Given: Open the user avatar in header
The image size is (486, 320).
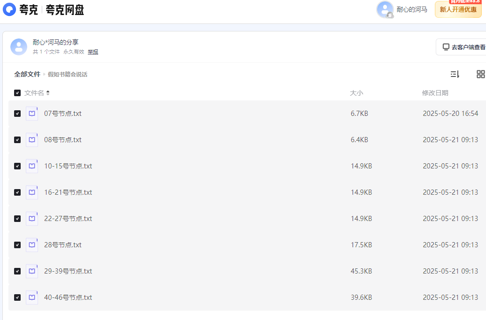Looking at the screenshot, I should [x=385, y=9].
